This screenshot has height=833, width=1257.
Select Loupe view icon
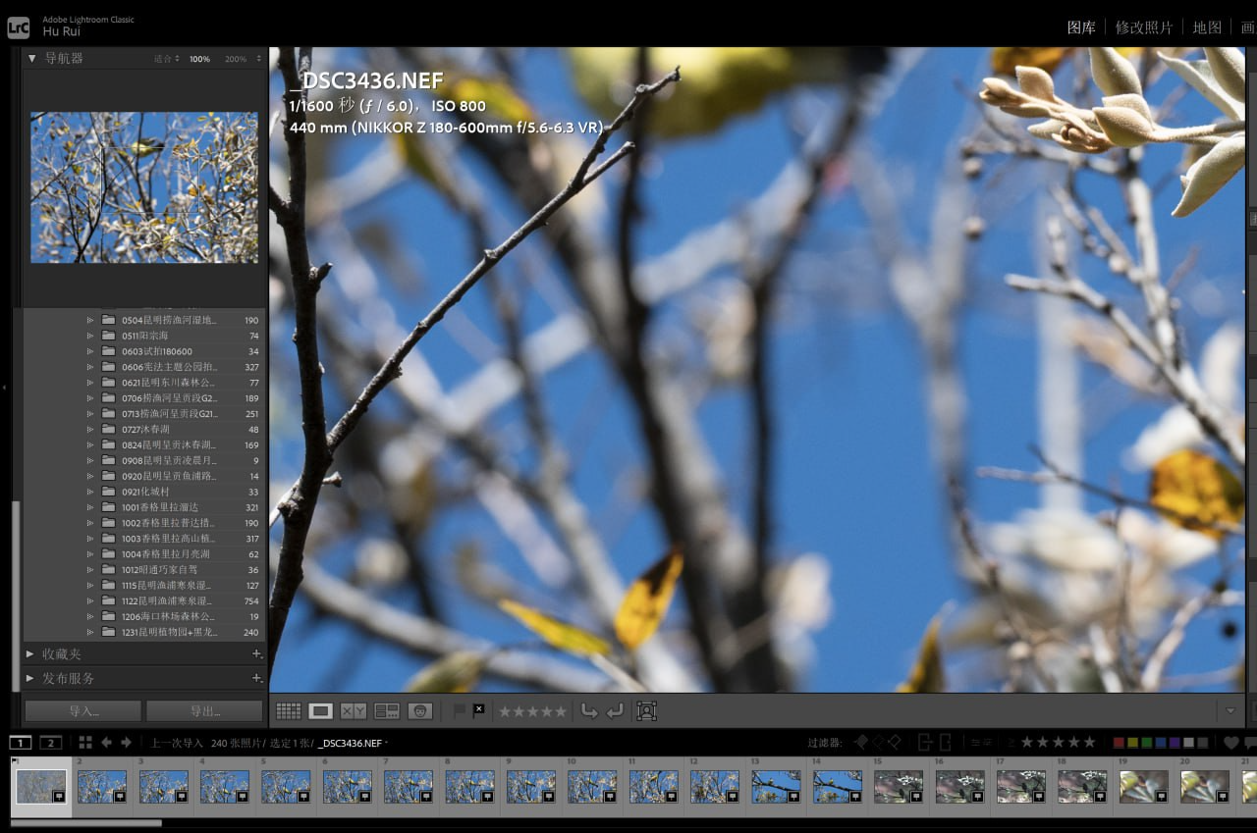tap(320, 711)
